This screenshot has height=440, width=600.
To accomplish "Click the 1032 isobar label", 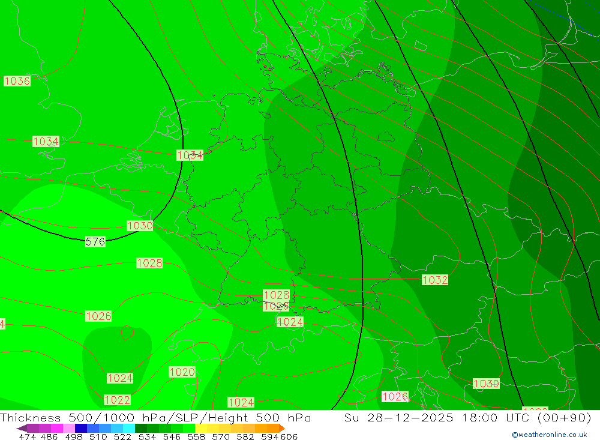I will pyautogui.click(x=435, y=280).
